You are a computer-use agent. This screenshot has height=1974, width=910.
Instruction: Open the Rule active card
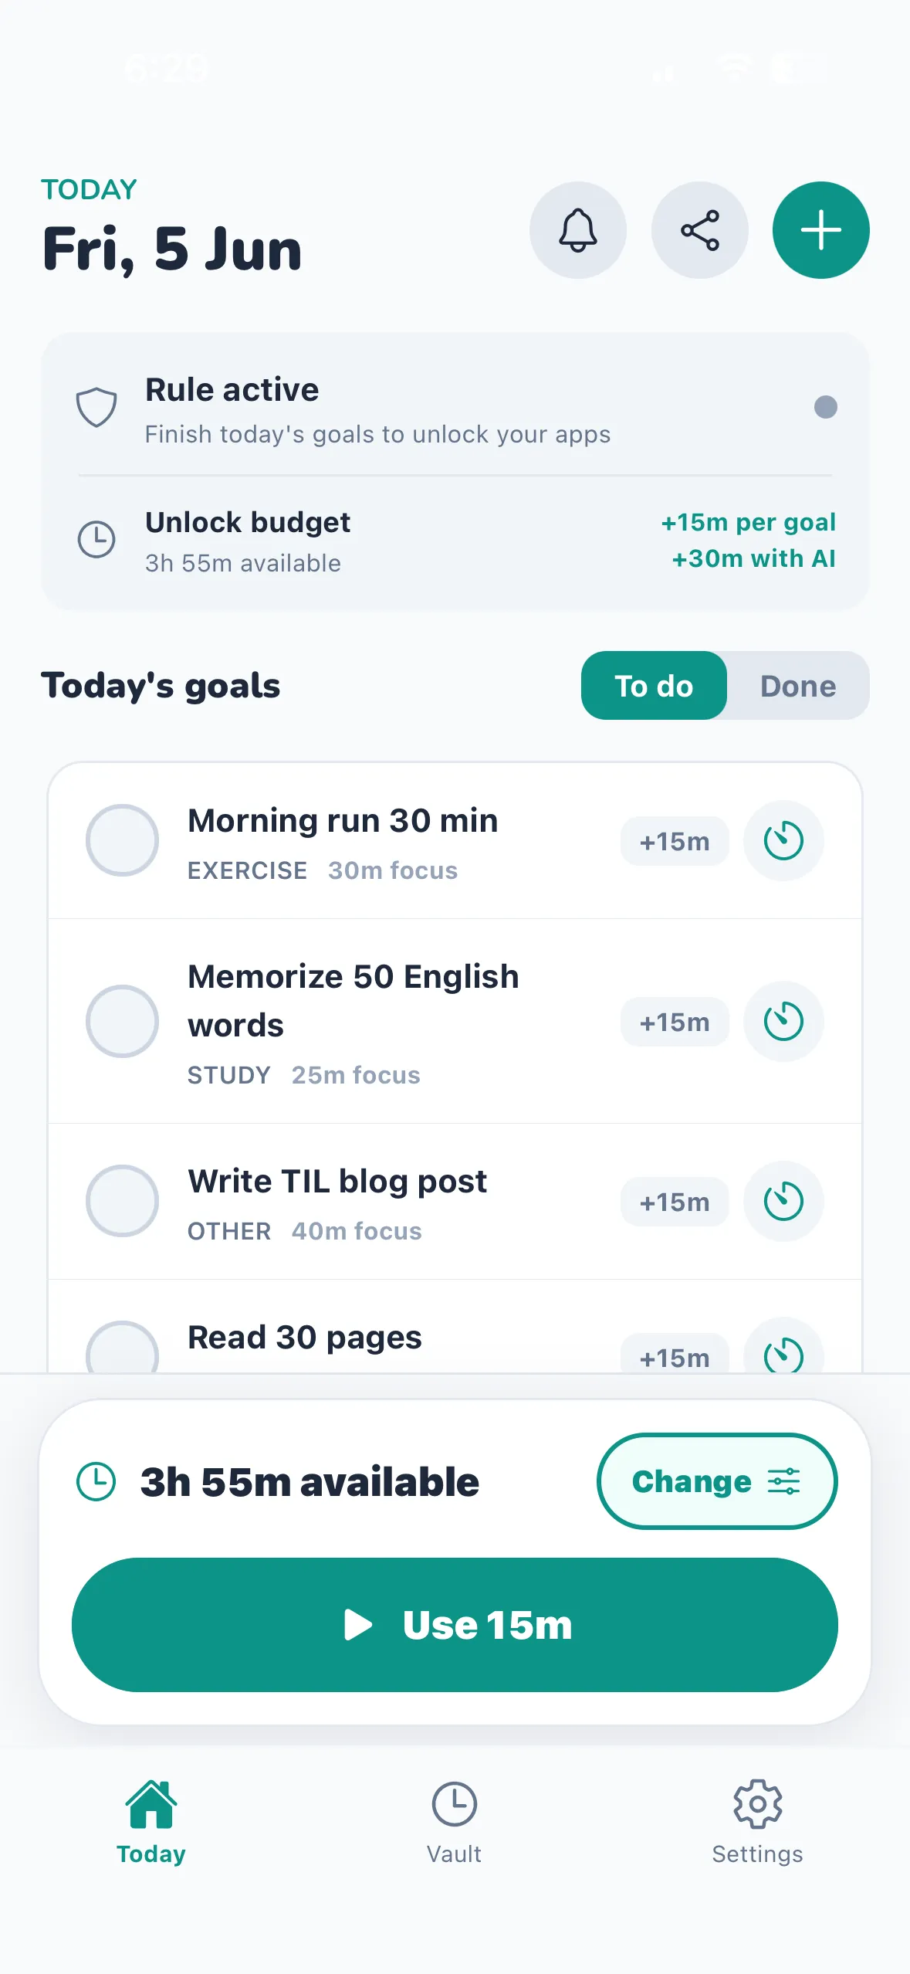pos(455,408)
